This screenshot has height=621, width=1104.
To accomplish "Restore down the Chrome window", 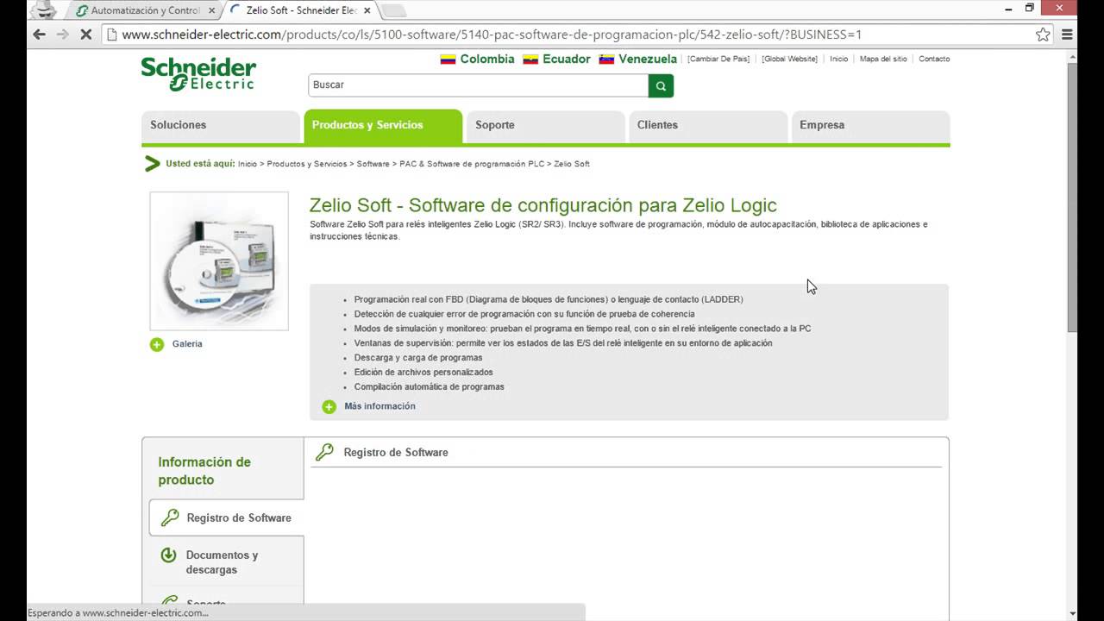I will 1030,8.
